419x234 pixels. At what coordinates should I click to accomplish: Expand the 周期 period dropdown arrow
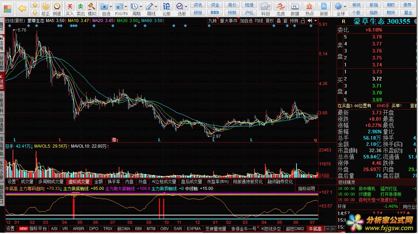tap(141, 6)
